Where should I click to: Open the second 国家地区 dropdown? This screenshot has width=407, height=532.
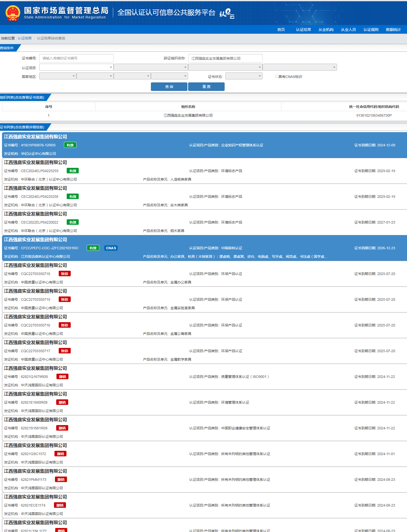(95, 76)
